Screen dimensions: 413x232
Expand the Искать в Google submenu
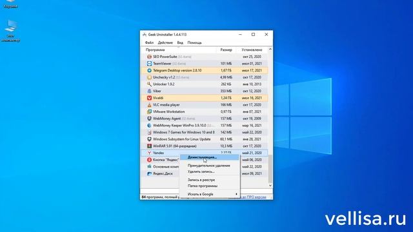(210, 194)
